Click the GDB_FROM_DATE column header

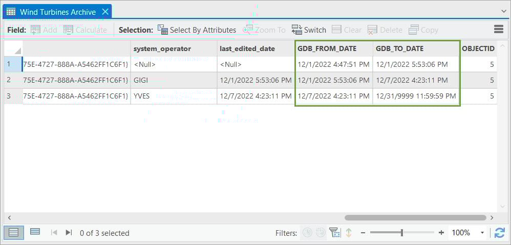pos(334,48)
